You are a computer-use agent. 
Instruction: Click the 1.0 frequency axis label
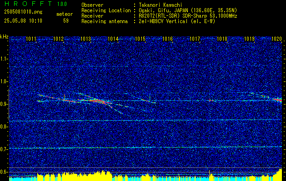tap(4, 81)
